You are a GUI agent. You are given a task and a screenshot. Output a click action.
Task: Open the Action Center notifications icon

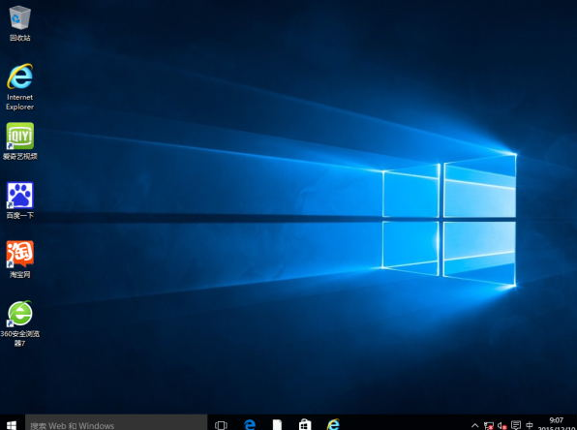click(516, 425)
